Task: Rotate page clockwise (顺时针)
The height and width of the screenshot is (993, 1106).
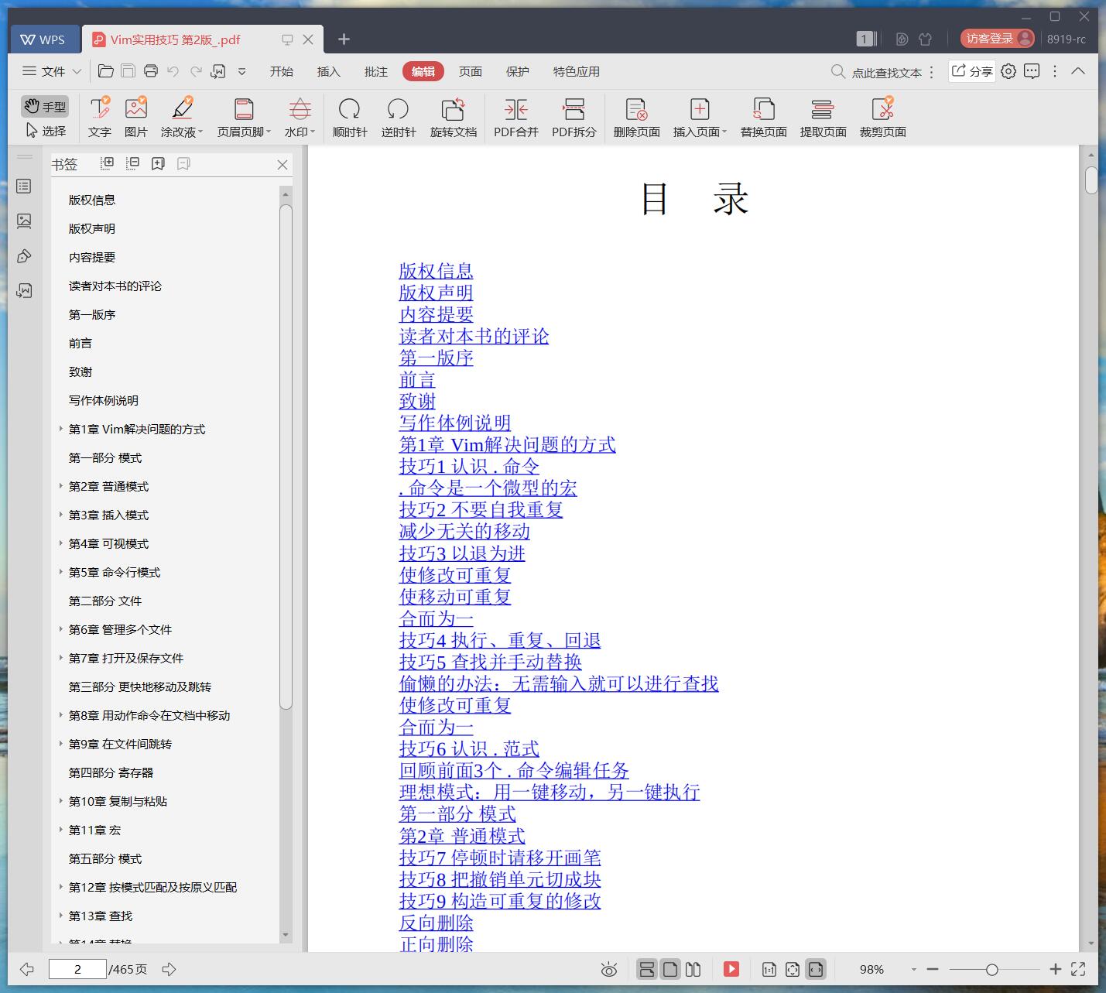Action: (x=350, y=118)
